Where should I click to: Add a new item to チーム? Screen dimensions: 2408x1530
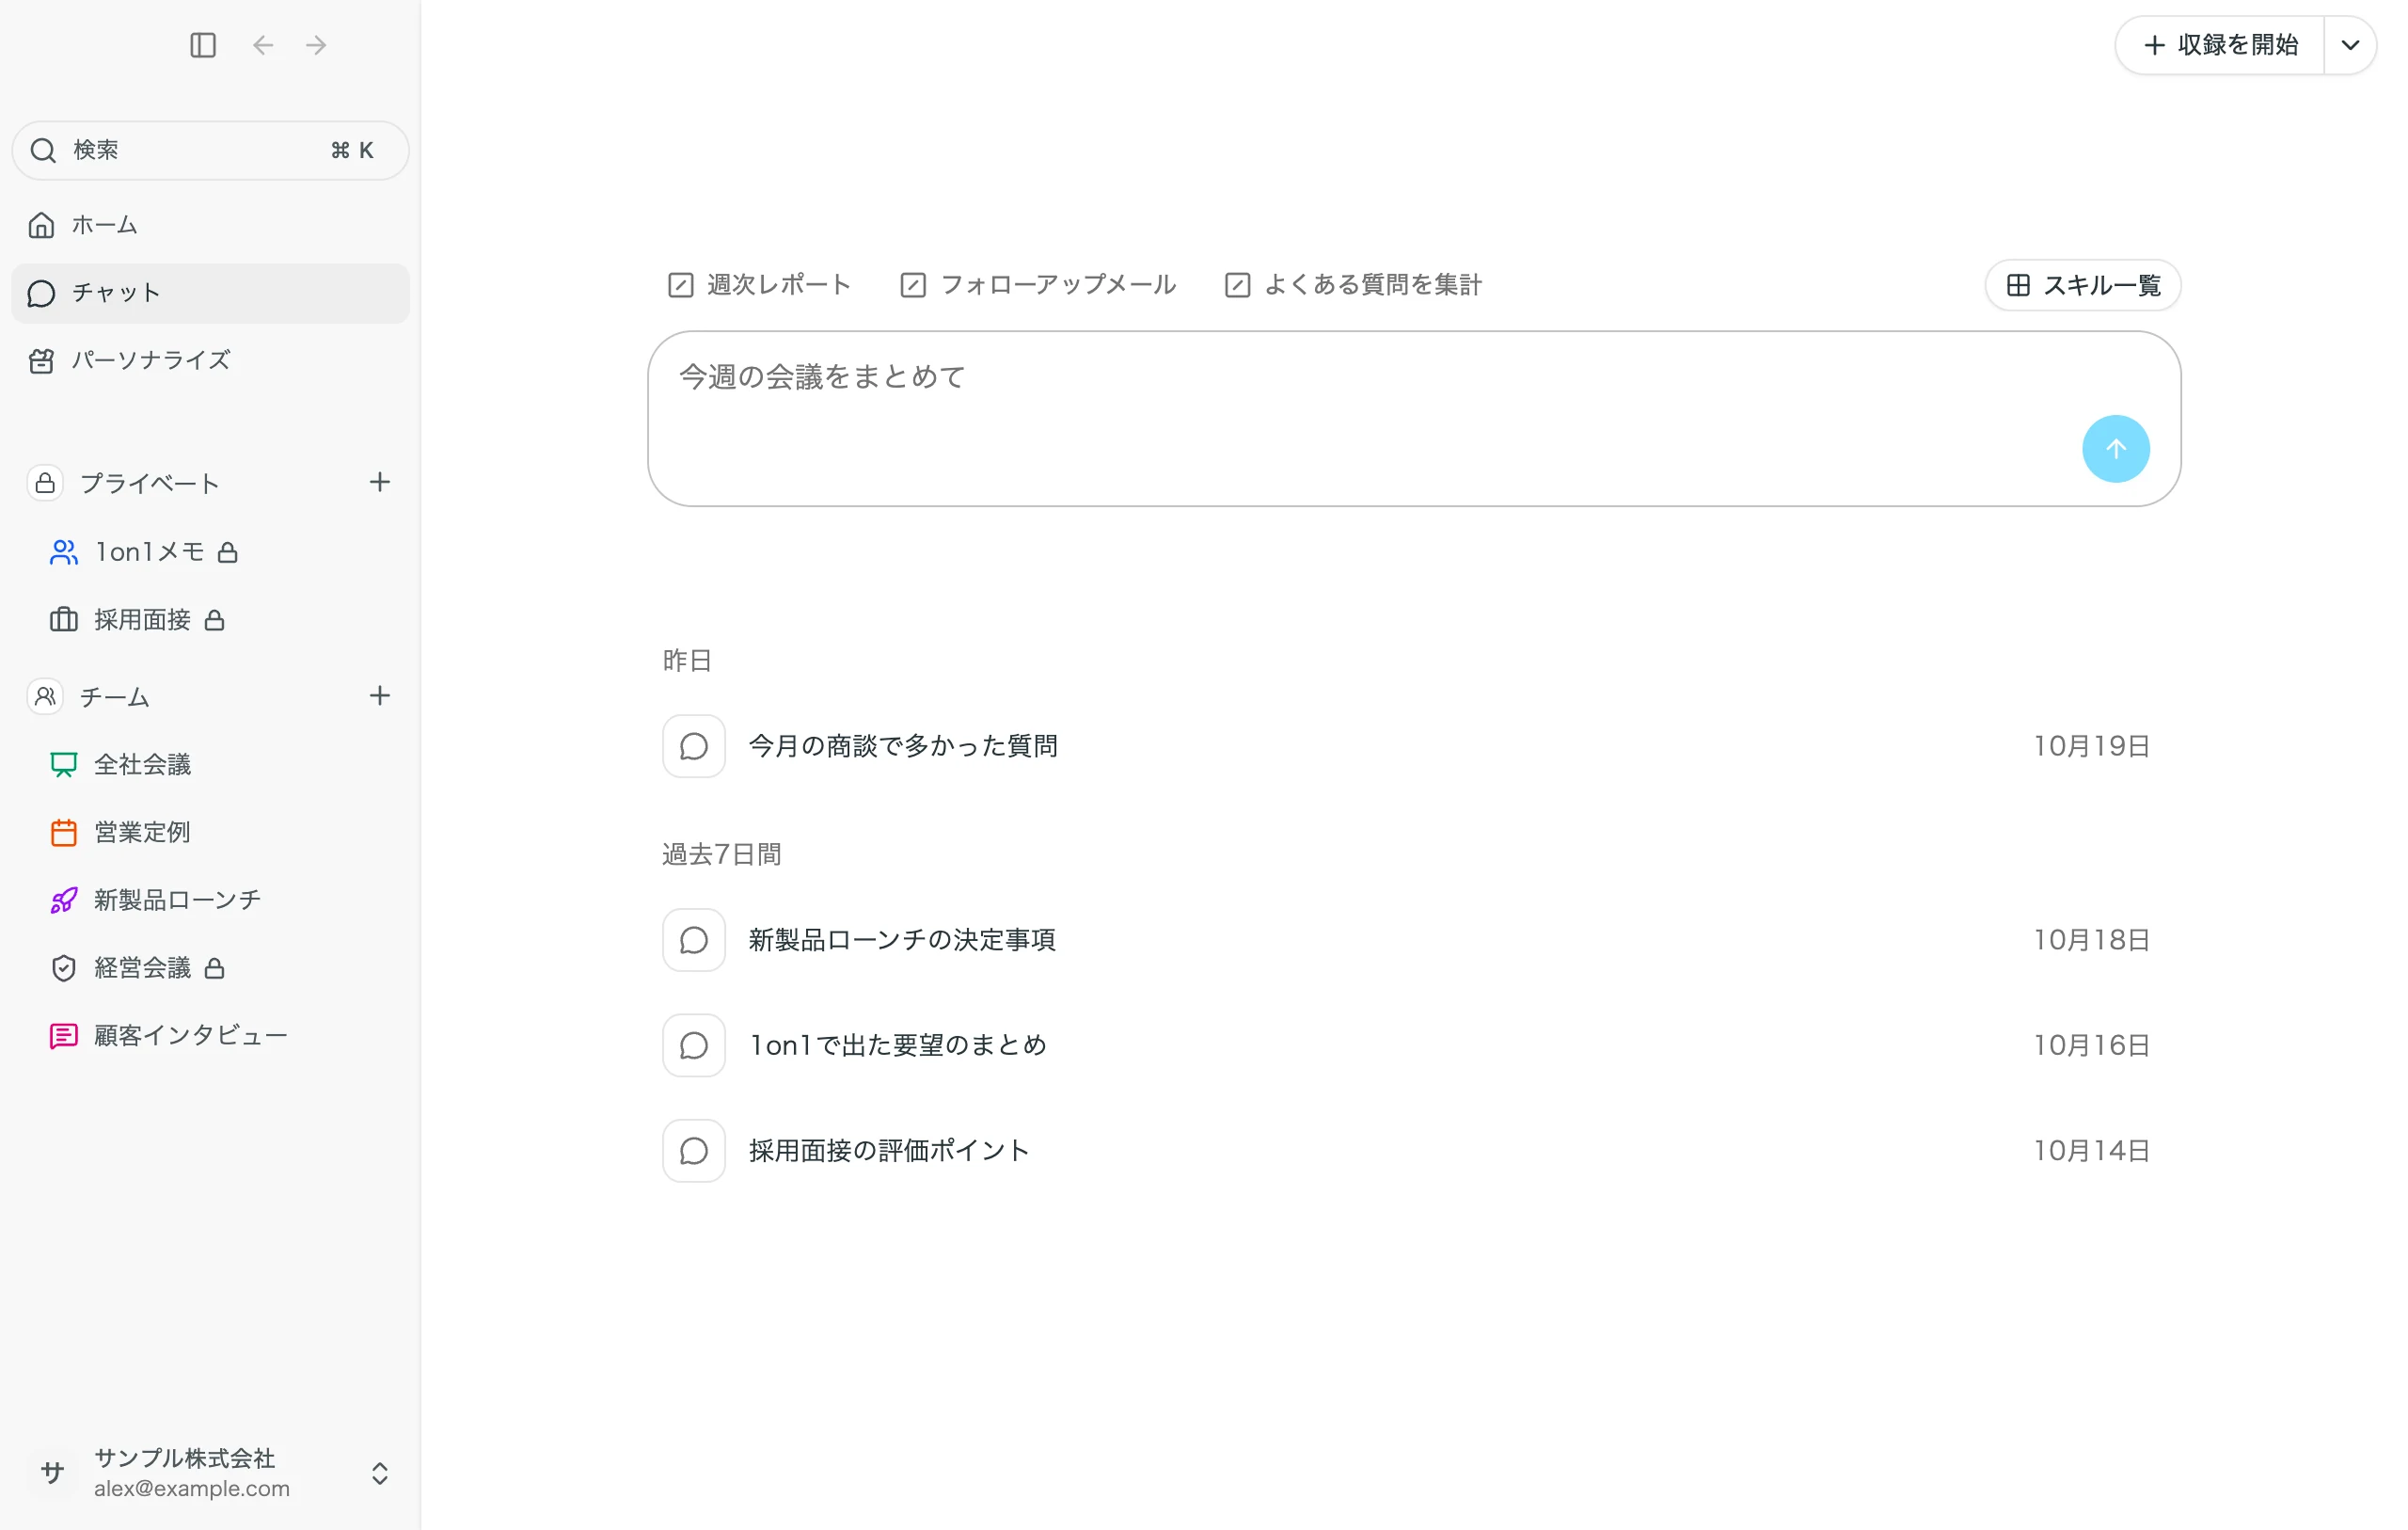click(x=379, y=695)
